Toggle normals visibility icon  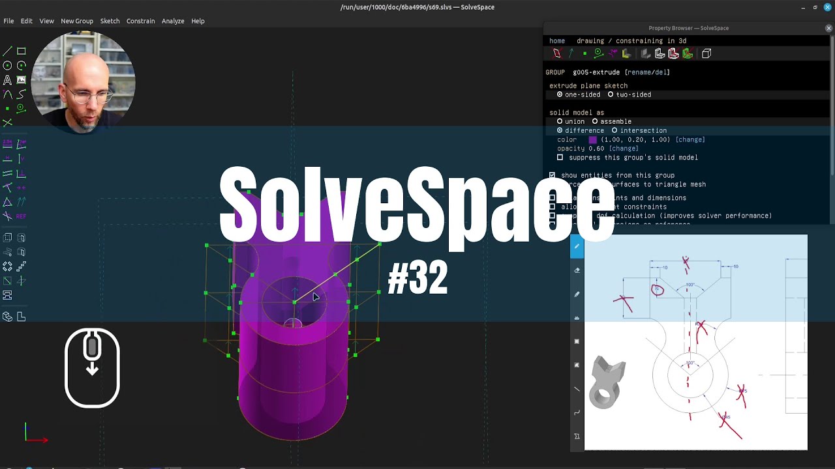point(571,53)
